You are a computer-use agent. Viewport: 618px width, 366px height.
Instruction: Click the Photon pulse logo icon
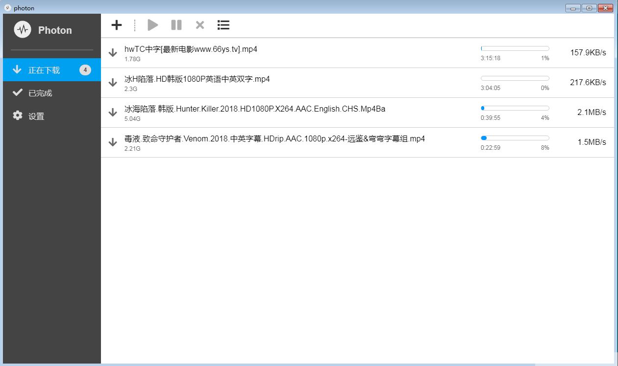point(23,30)
